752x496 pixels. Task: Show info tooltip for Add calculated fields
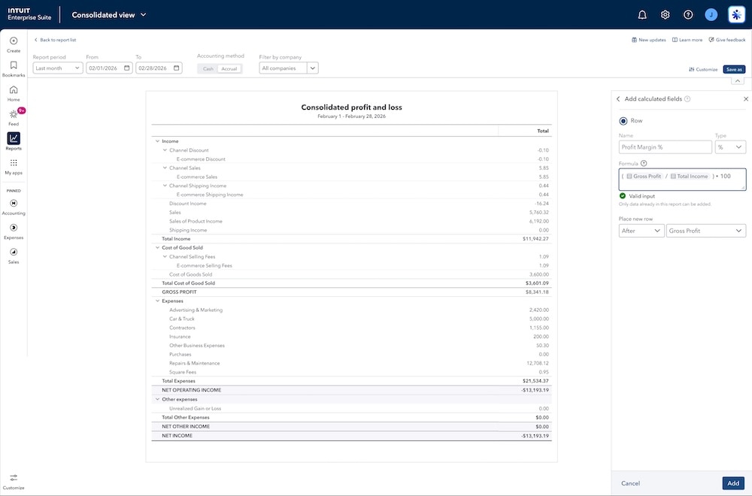tap(687, 98)
